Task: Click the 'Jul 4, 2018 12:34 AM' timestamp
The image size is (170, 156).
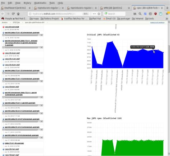Action: point(12,56)
